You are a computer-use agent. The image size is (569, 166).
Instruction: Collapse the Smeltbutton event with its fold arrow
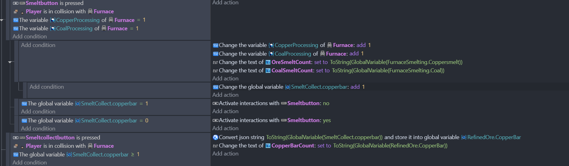coord(2,20)
